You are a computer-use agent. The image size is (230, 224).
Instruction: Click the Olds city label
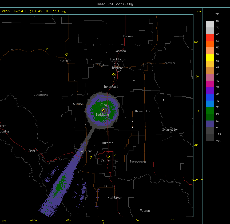(104, 105)
